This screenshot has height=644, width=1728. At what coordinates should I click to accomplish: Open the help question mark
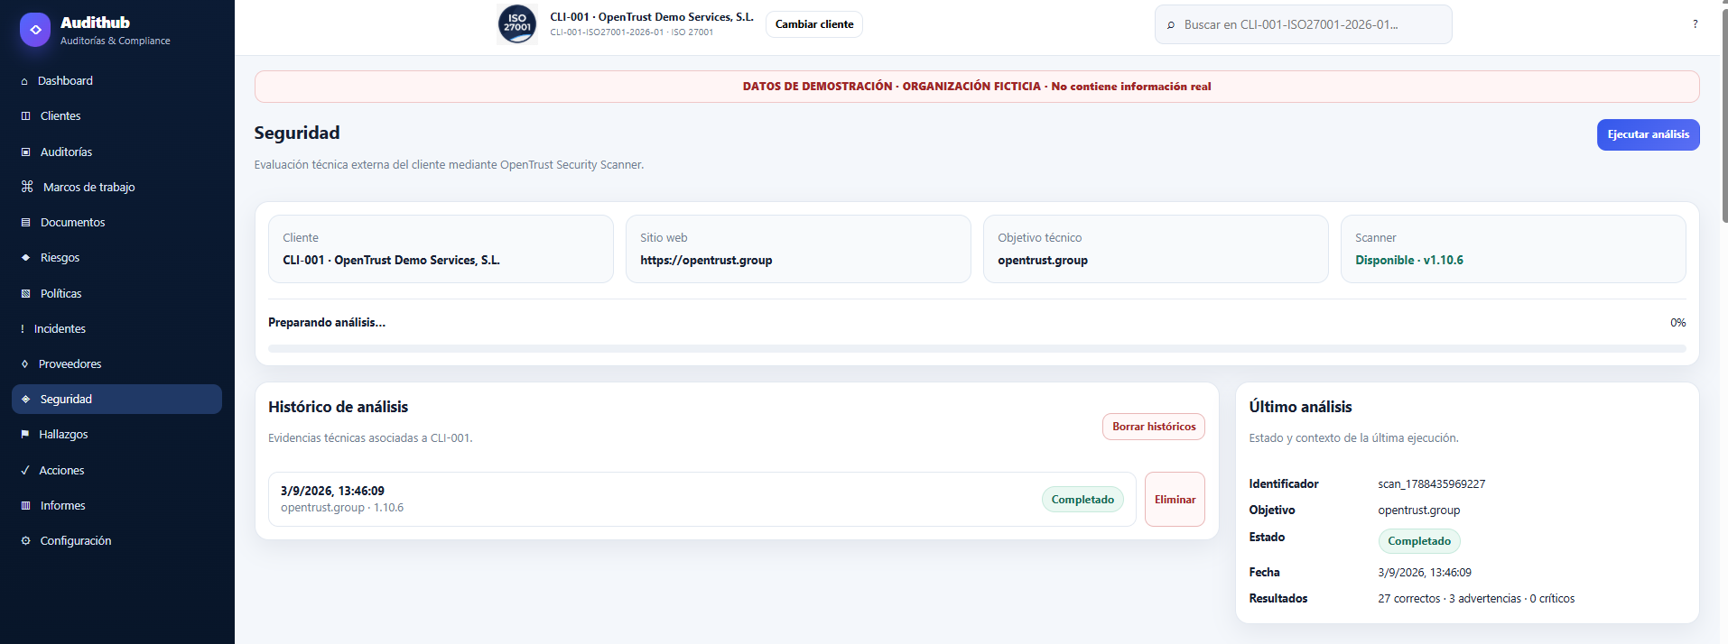[x=1695, y=24]
